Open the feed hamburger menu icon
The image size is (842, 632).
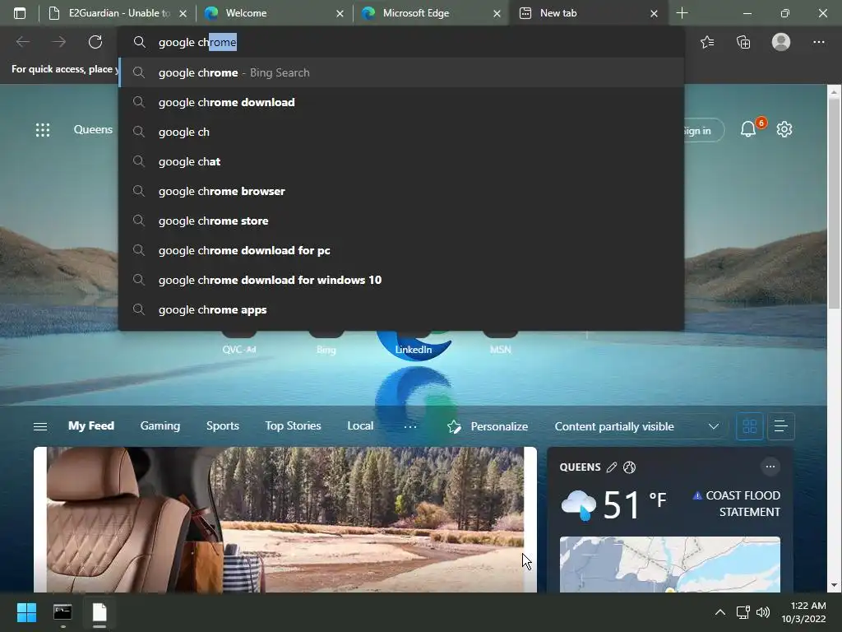pos(40,427)
